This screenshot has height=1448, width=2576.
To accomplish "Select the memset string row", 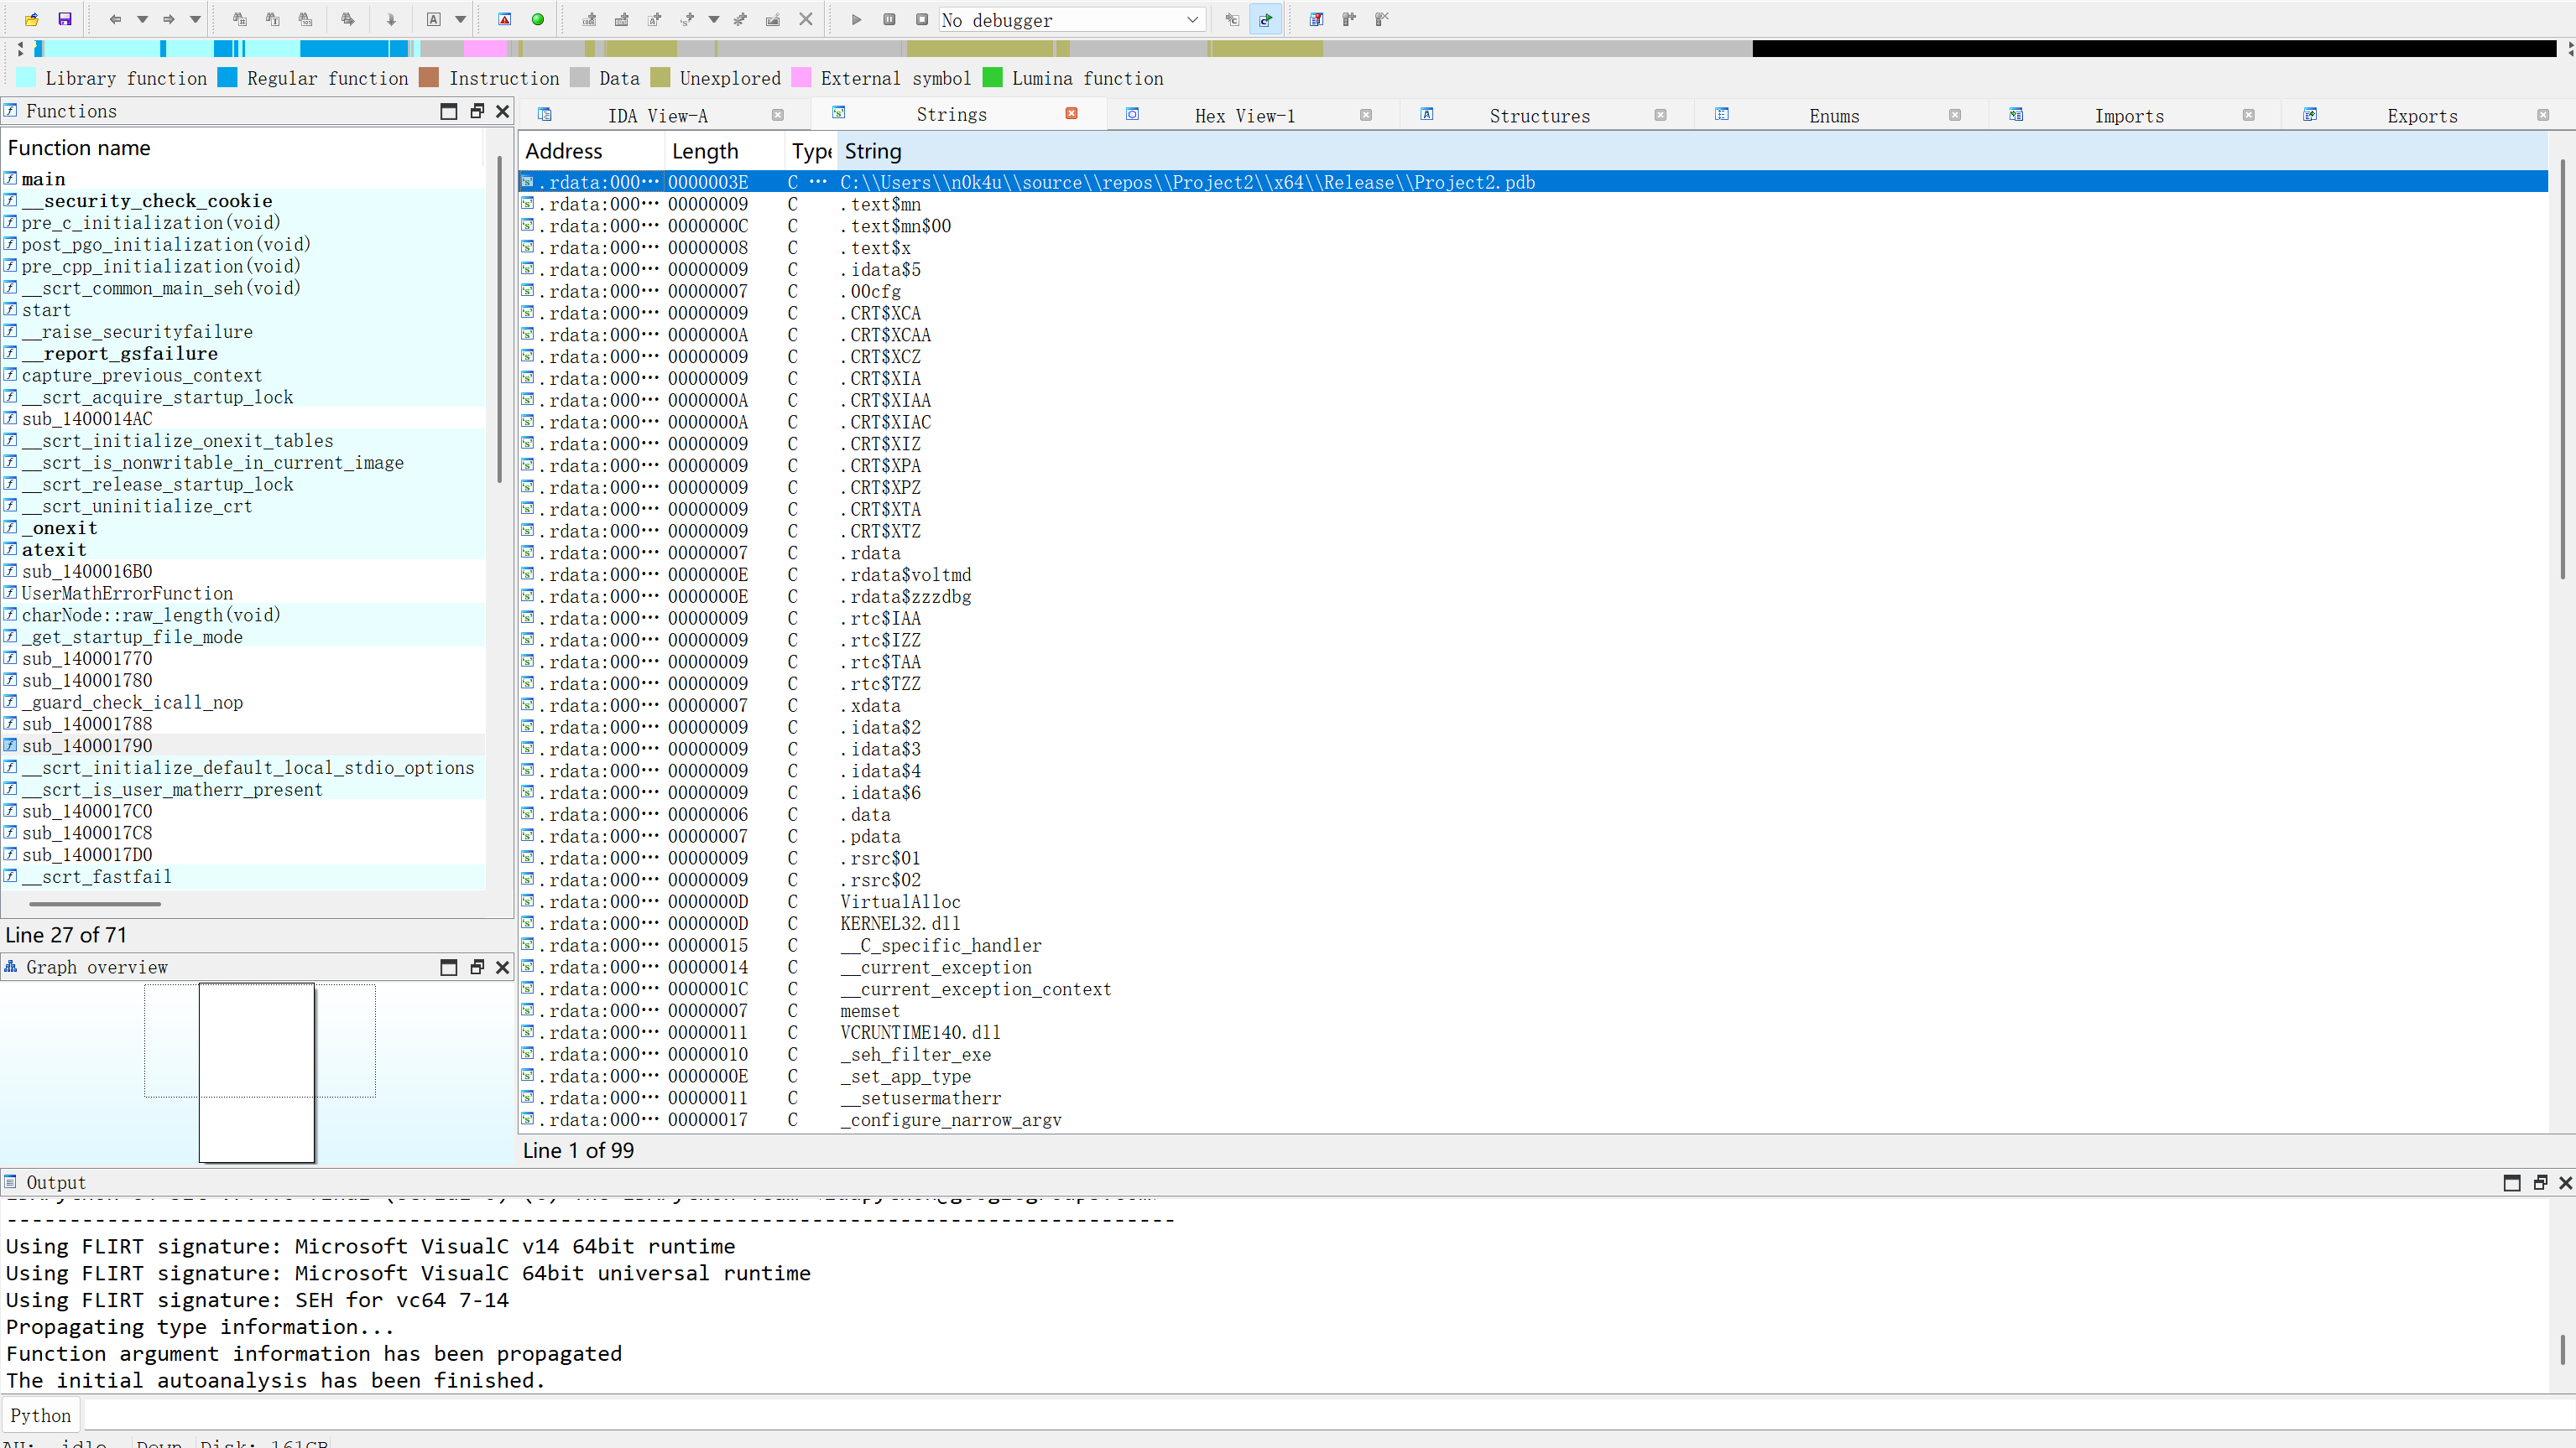I will (x=1533, y=1010).
